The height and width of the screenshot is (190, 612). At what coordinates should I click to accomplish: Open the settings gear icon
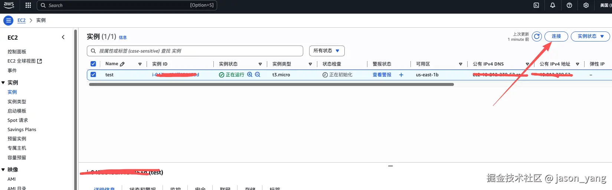[586, 5]
